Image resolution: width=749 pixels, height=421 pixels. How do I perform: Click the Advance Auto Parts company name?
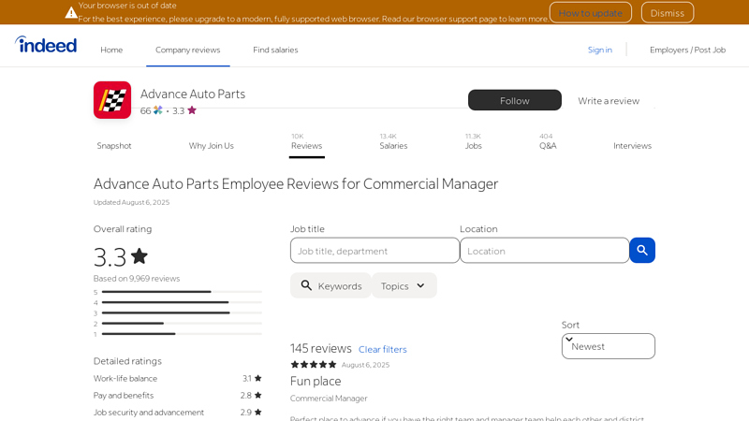(193, 94)
